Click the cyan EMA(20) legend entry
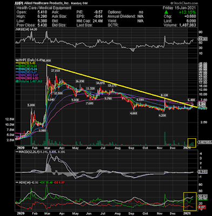Viewport: 212px width, 216px height. point(27,69)
